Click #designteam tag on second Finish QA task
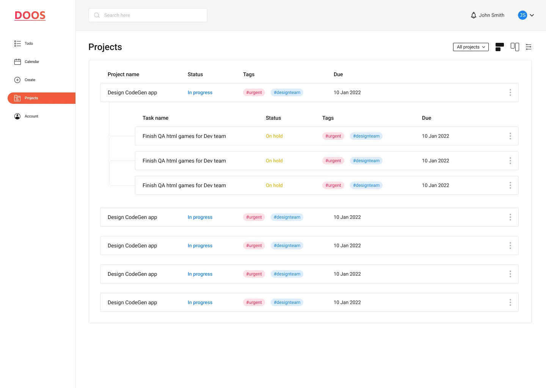546x388 pixels. [366, 161]
